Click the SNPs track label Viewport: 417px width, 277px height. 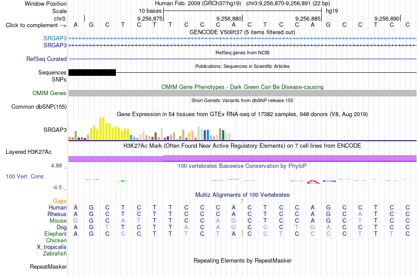59,79
